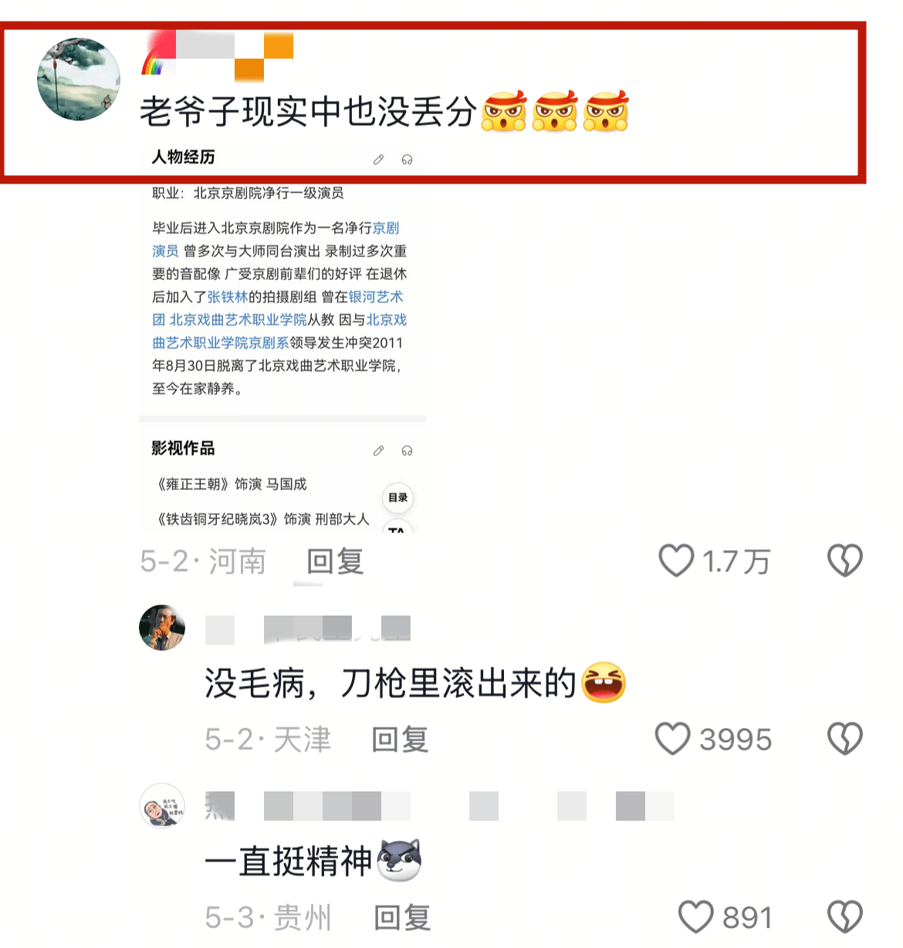Dislike the Tianjin comment via broken heart
Screen dimensions: 903x948
click(x=844, y=738)
